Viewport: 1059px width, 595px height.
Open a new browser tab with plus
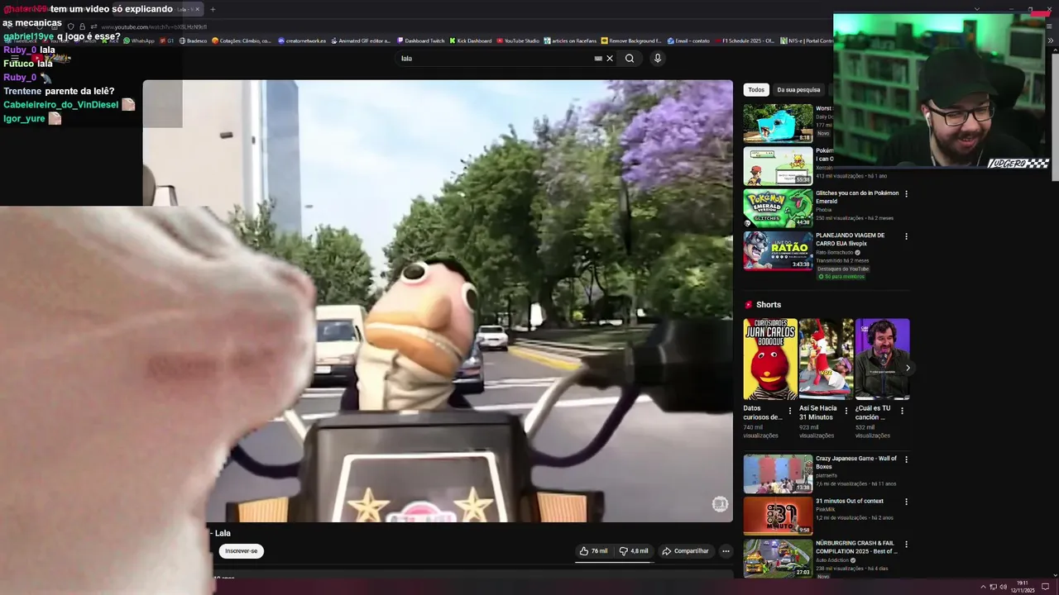pos(213,9)
